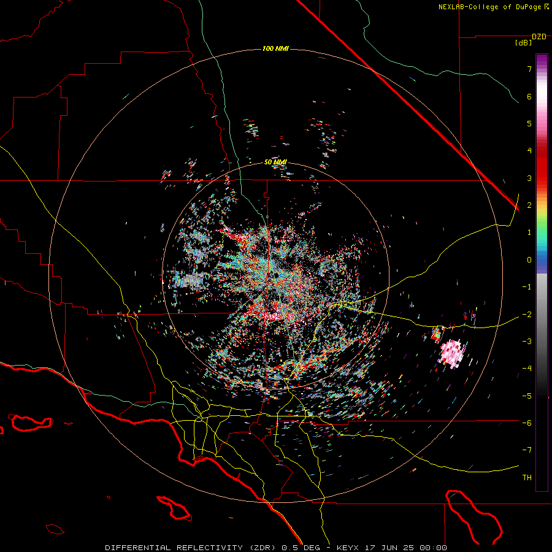Click the large pink high-ZDR echo cluster
This screenshot has width=552, height=552.
452,354
